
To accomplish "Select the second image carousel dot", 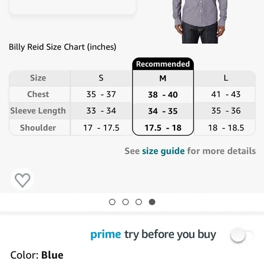I will click(126, 202).
